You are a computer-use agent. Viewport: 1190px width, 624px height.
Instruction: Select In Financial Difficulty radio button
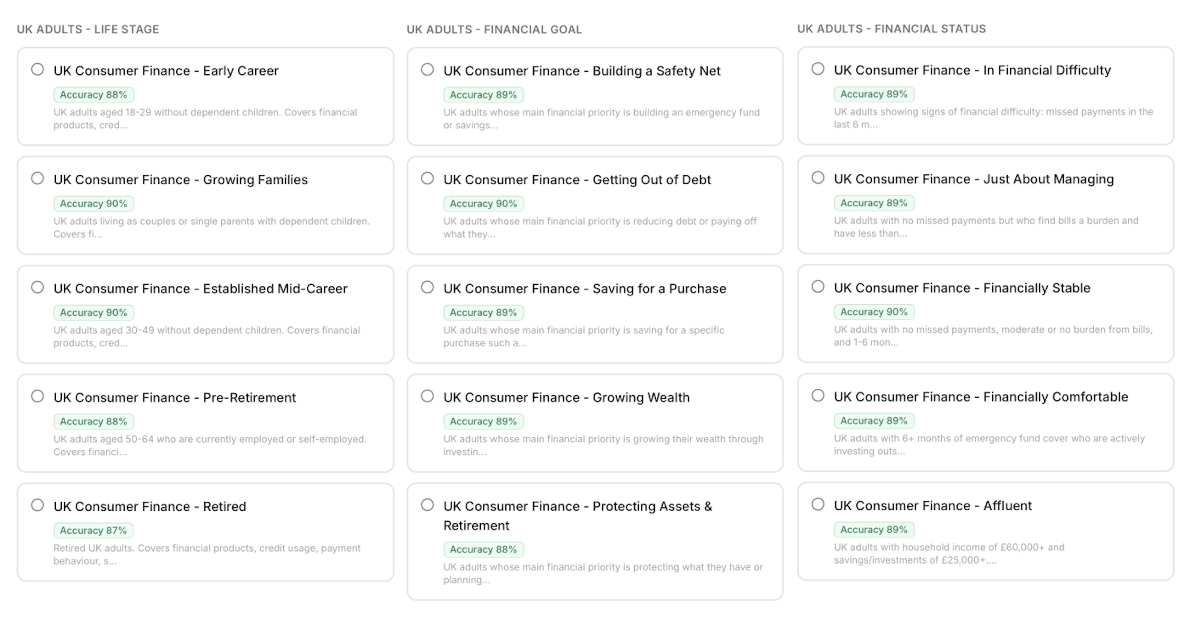(x=818, y=69)
